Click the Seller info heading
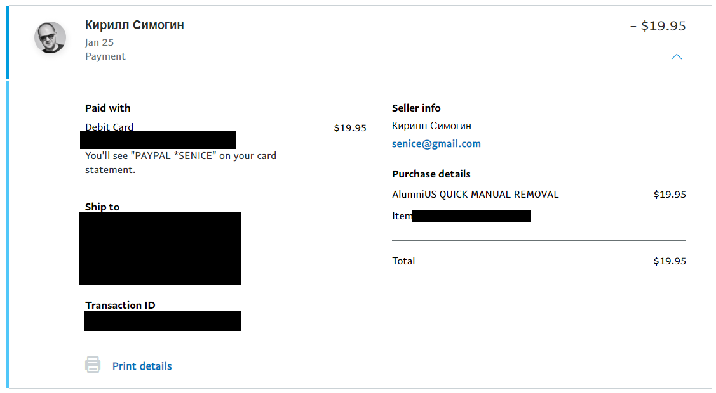Screen dimensions: 716x393 416,108
